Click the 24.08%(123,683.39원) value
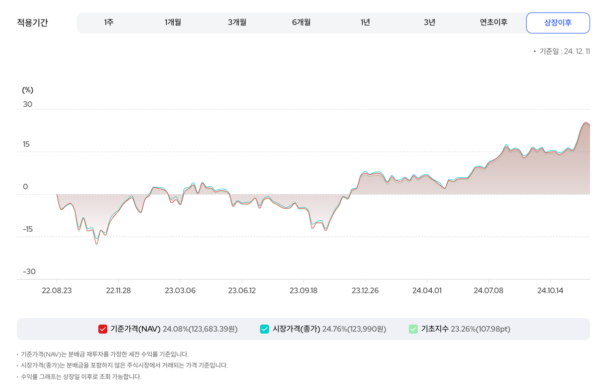Screen dimensions: 603x386 point(200,329)
